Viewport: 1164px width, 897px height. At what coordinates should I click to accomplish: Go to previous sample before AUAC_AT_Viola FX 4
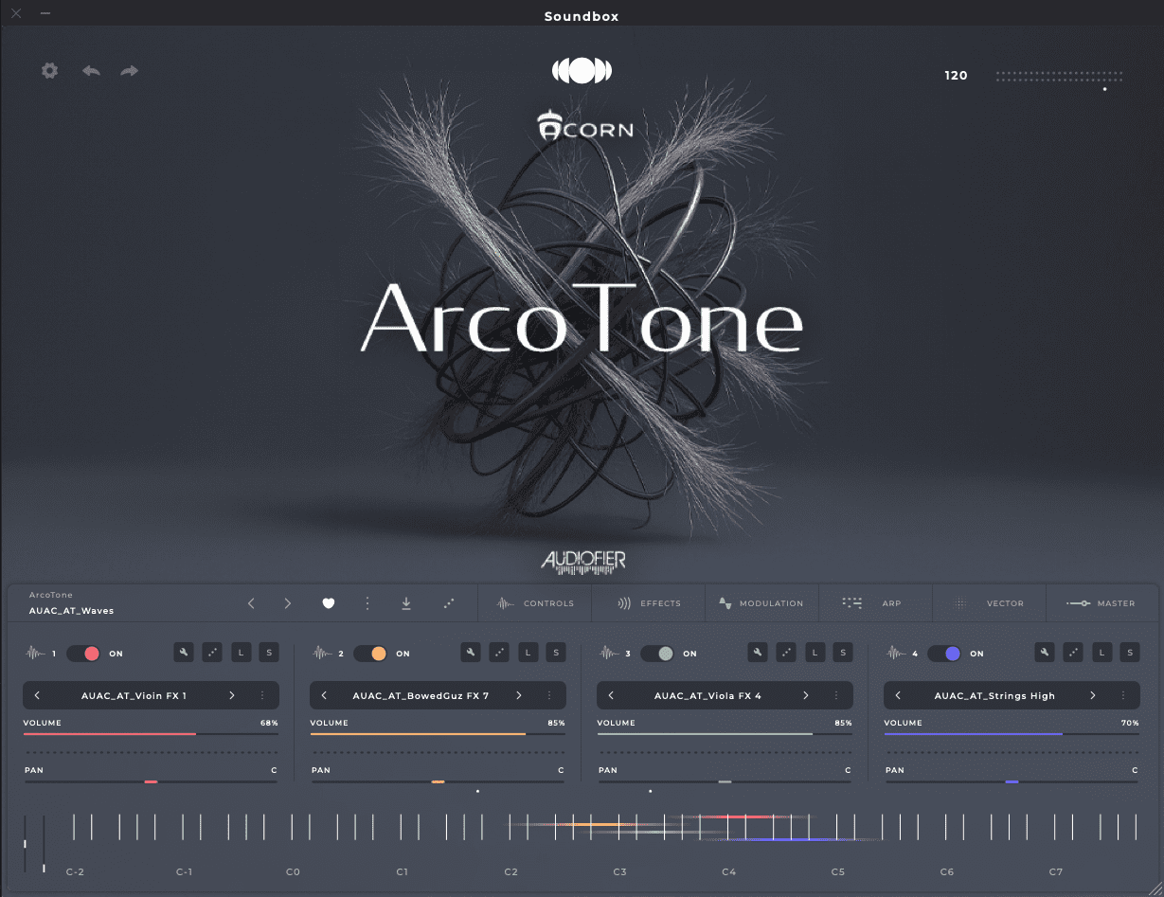point(612,695)
